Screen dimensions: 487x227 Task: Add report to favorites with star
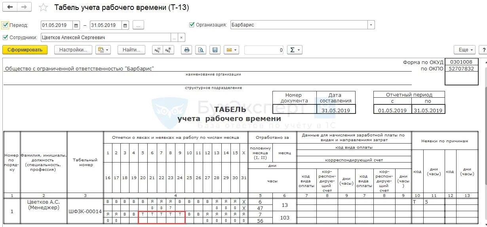(x=44, y=8)
